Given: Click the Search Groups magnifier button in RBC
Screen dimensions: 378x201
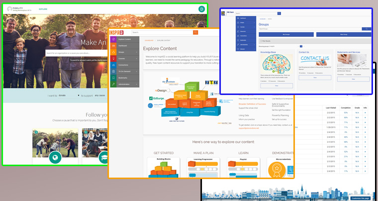Looking at the screenshot, I should point(367,29).
